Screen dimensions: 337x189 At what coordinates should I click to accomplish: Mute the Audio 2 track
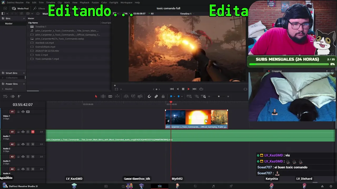click(33, 144)
